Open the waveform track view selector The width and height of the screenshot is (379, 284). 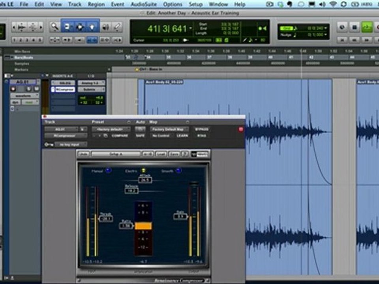click(24, 96)
